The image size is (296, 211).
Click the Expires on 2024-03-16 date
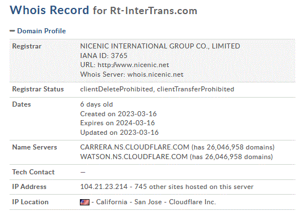[x=118, y=123]
